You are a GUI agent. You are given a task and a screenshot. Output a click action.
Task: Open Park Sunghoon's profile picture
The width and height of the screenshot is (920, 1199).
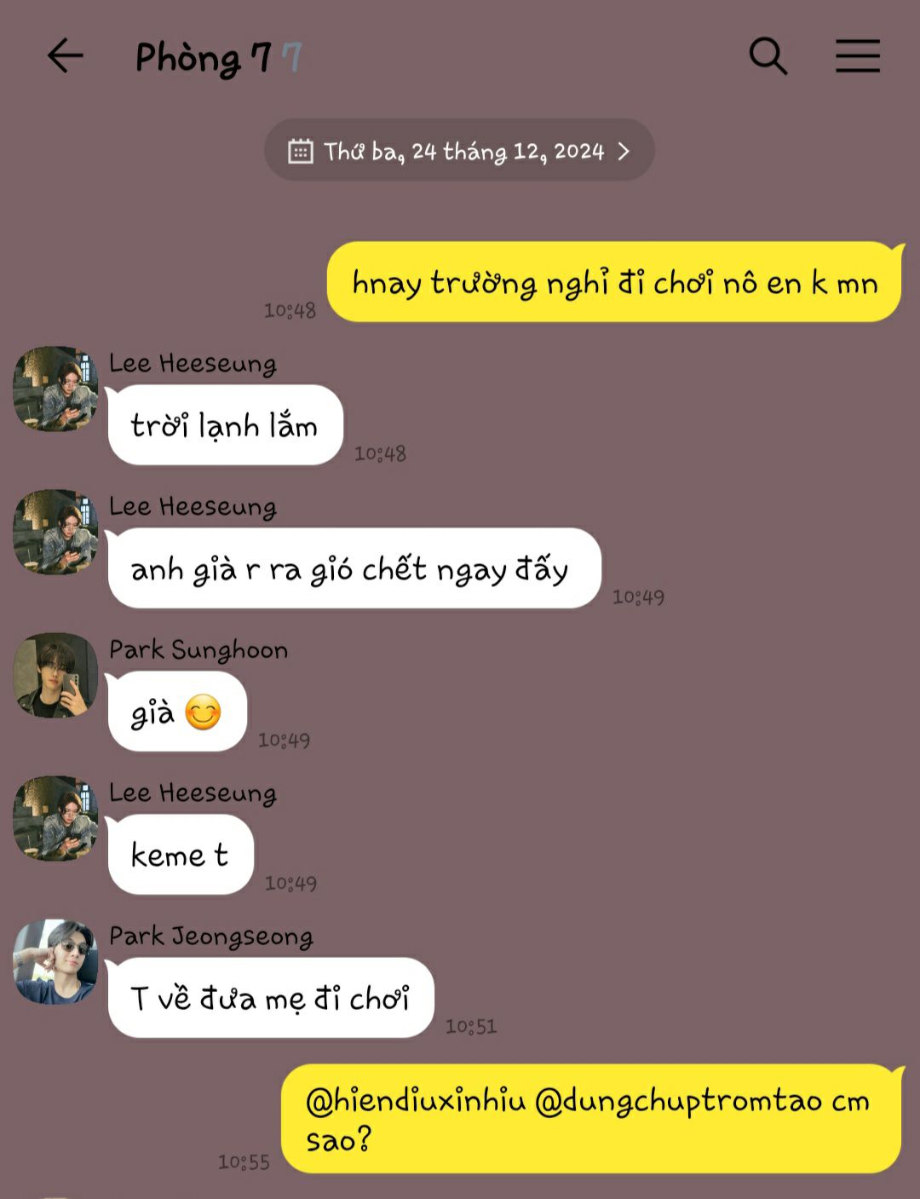click(55, 675)
